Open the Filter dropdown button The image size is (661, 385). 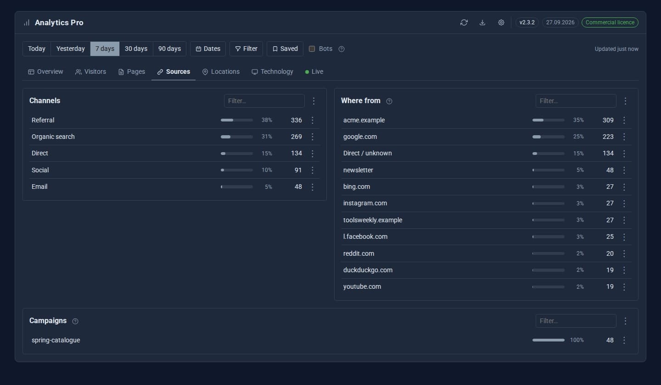(x=246, y=49)
